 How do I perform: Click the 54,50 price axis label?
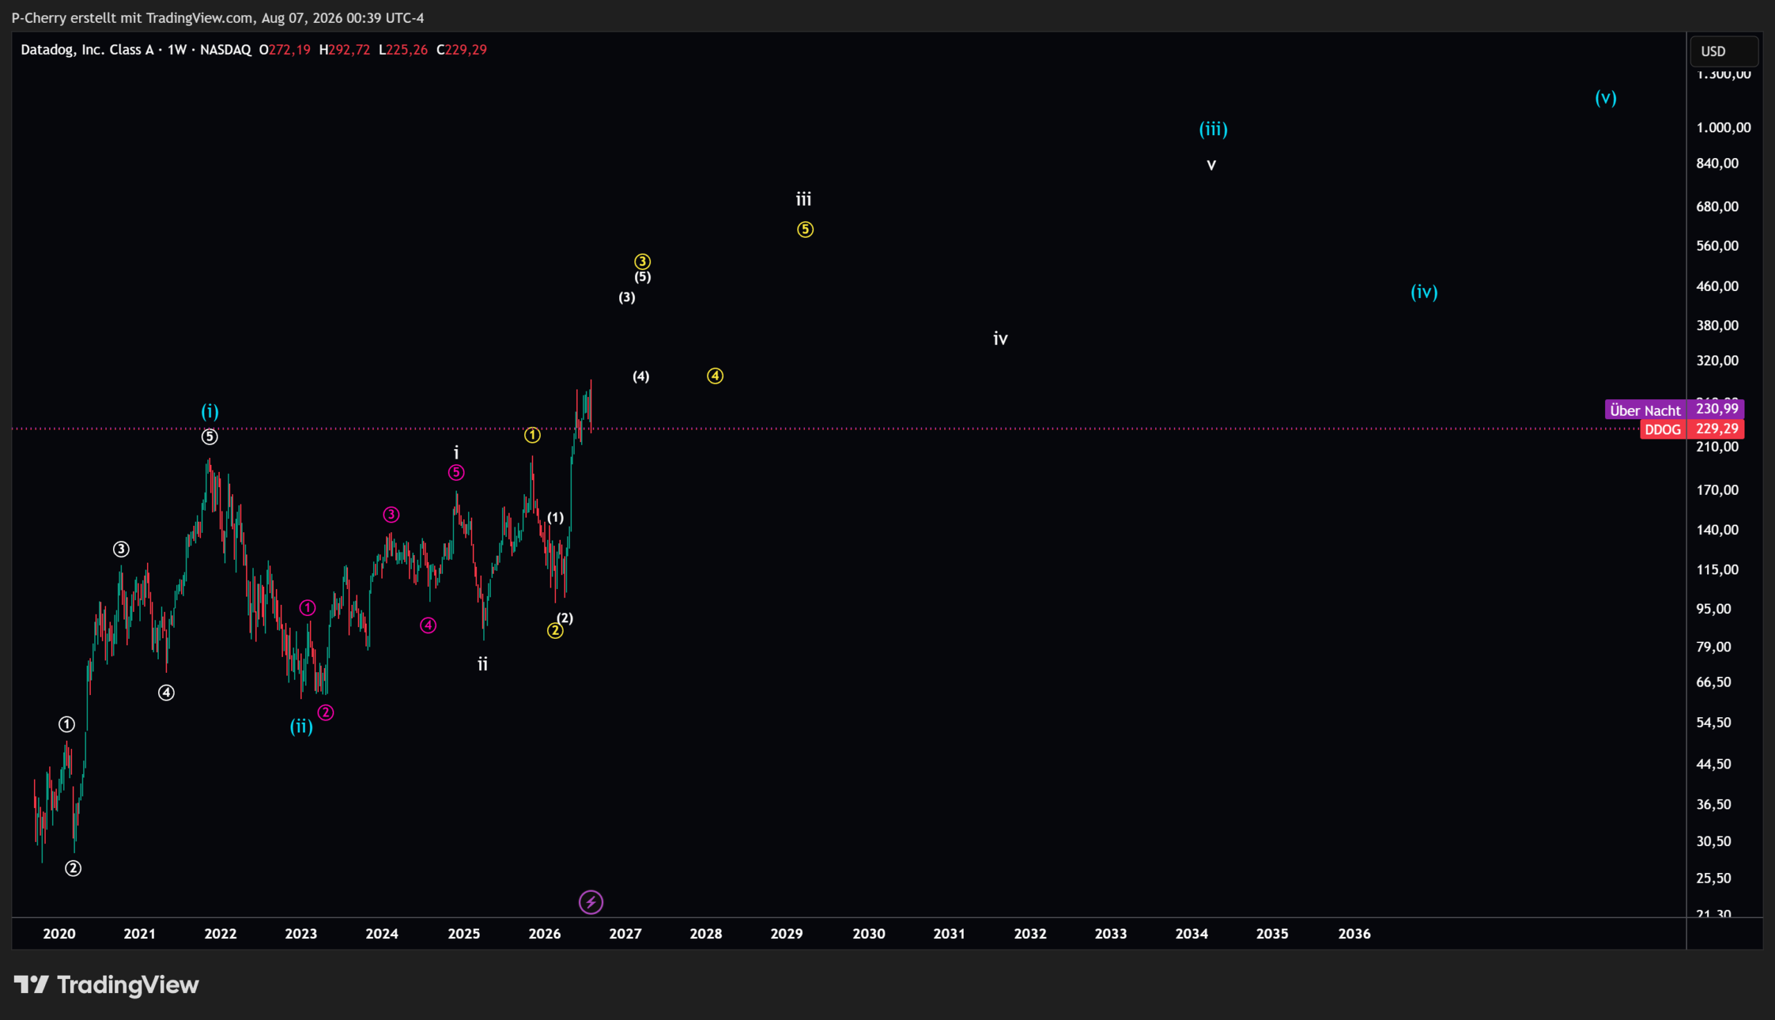(1714, 722)
